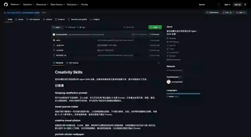This screenshot has width=251, height=137.
Task: Open the Artview2049 owner link in breadcrumb
Action: click(x=14, y=12)
